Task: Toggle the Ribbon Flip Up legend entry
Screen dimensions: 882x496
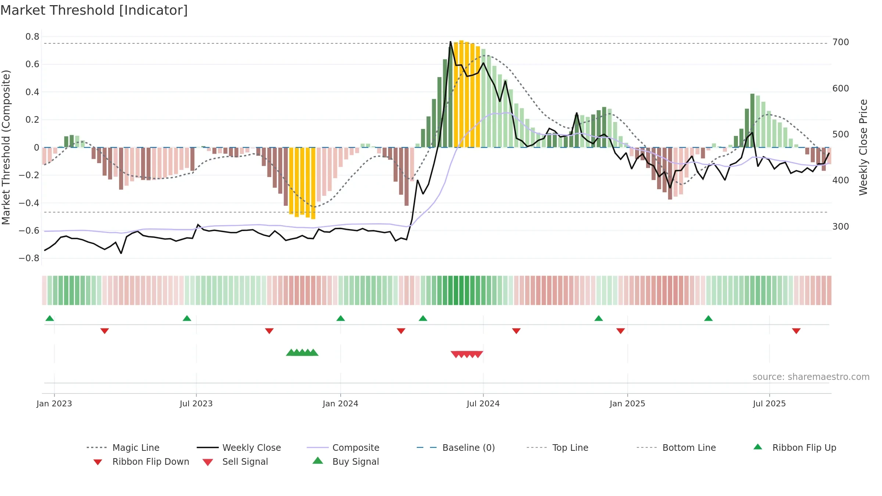Action: pos(795,448)
